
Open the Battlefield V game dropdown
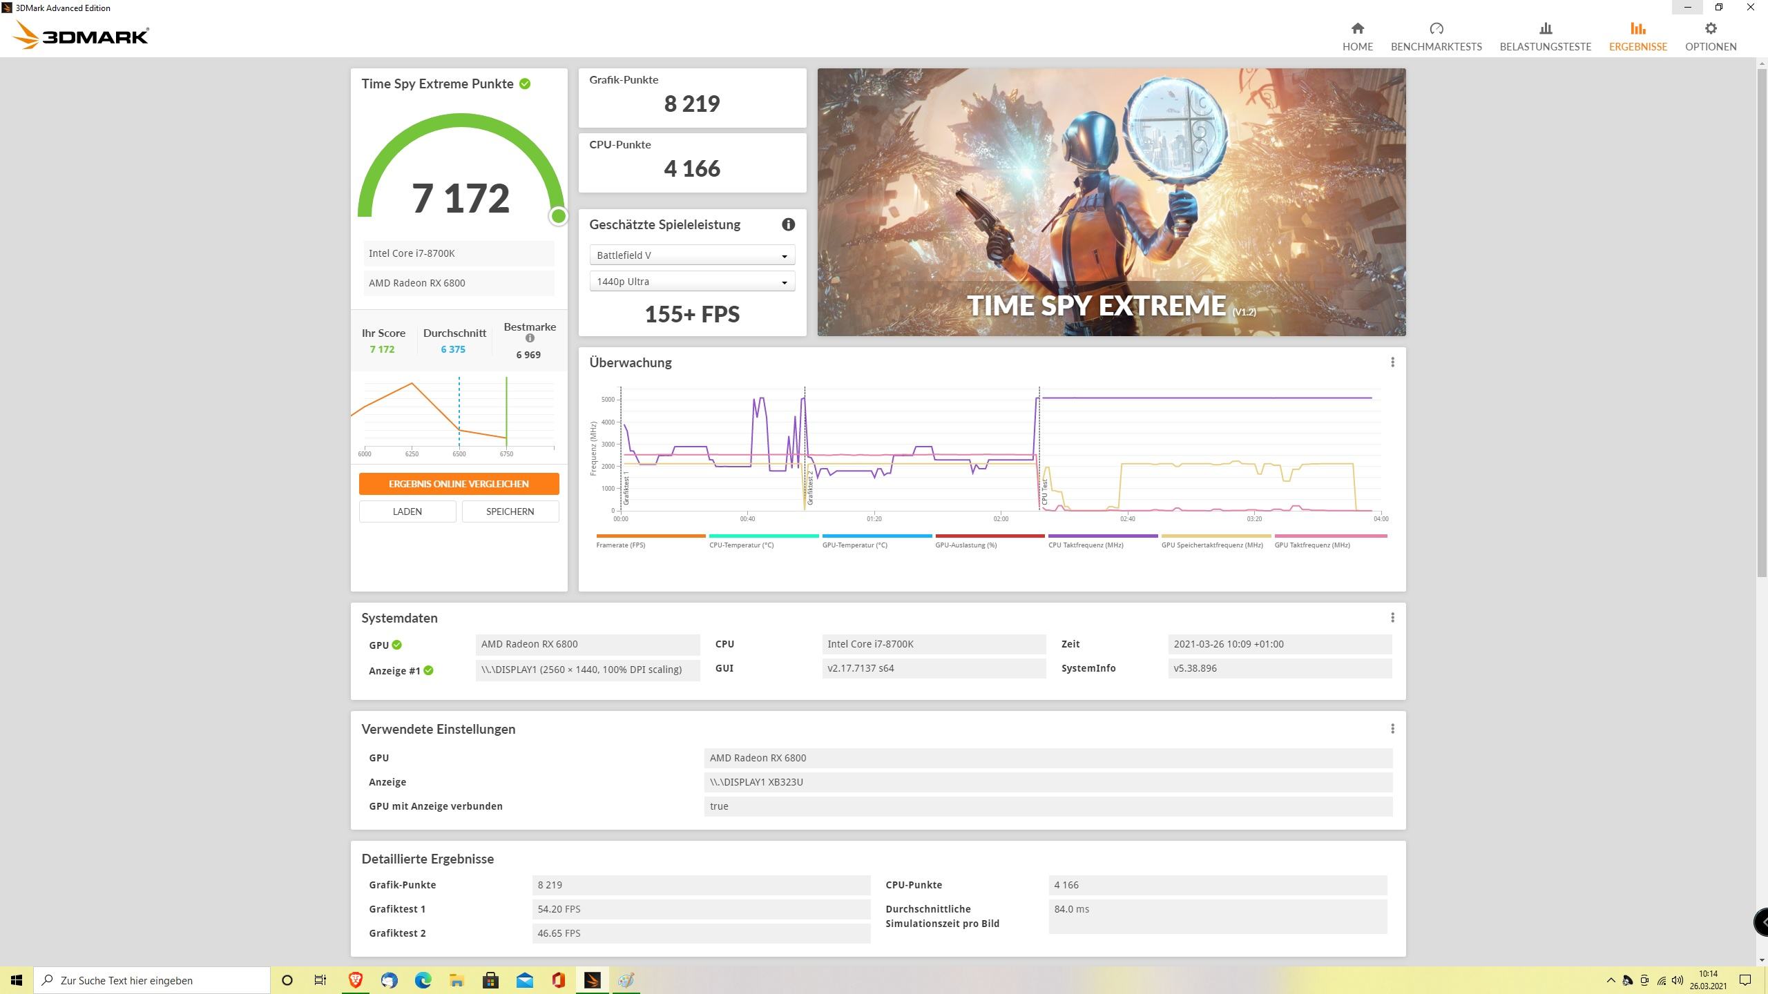[x=692, y=255]
